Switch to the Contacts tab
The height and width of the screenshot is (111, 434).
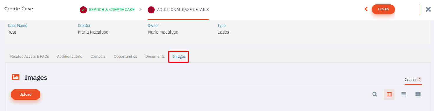coord(98,57)
